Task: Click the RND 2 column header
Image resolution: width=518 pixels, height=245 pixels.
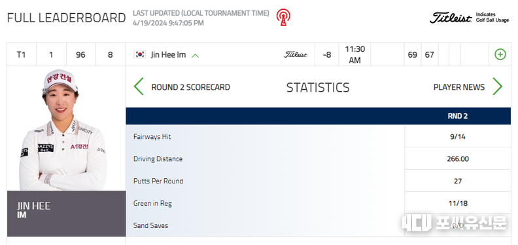Action: 458,116
